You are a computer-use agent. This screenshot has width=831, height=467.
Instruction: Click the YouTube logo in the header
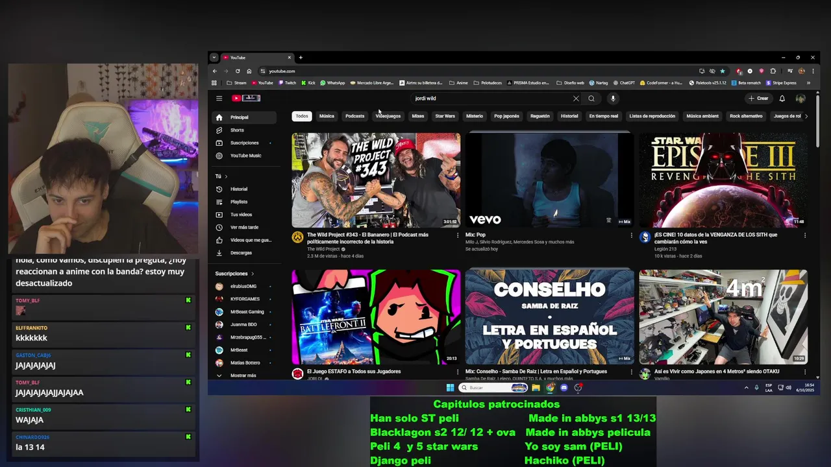pyautogui.click(x=246, y=99)
